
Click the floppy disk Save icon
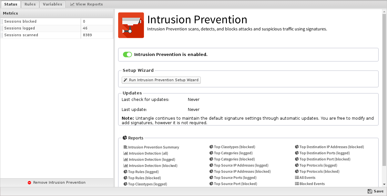point(370,191)
